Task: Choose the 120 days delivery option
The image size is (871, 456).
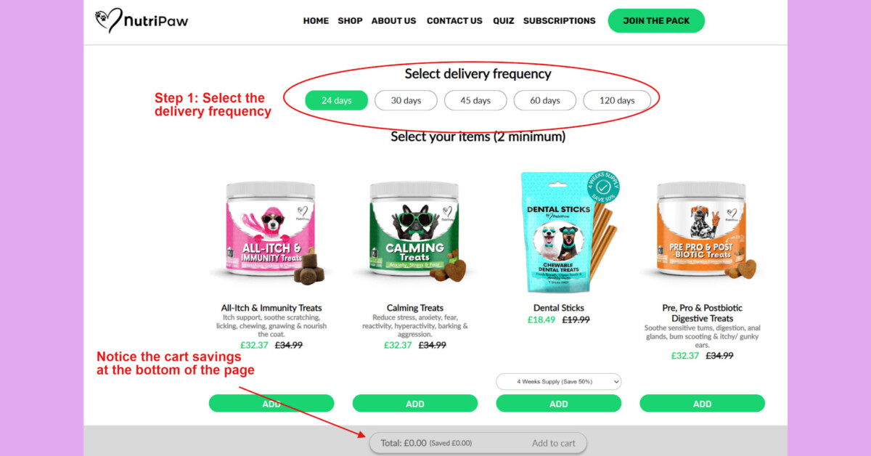Action: coord(617,100)
